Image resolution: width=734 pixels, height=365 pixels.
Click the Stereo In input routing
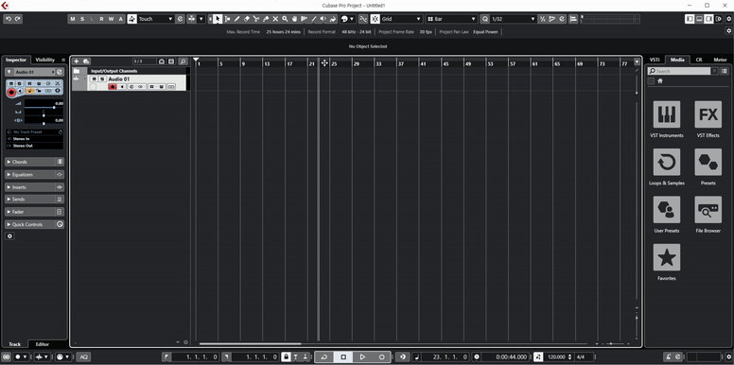(x=35, y=139)
